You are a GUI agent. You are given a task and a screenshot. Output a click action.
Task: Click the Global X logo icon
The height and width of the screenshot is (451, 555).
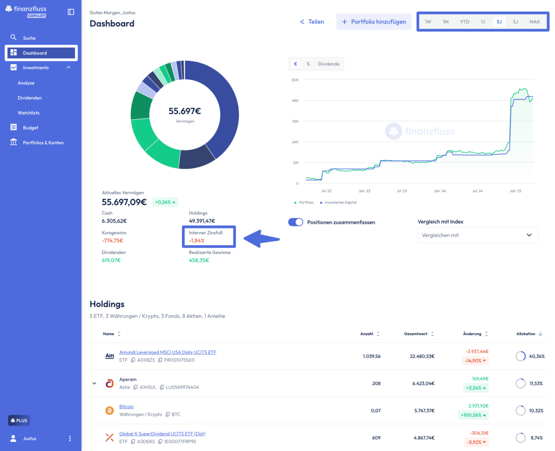tap(110, 438)
